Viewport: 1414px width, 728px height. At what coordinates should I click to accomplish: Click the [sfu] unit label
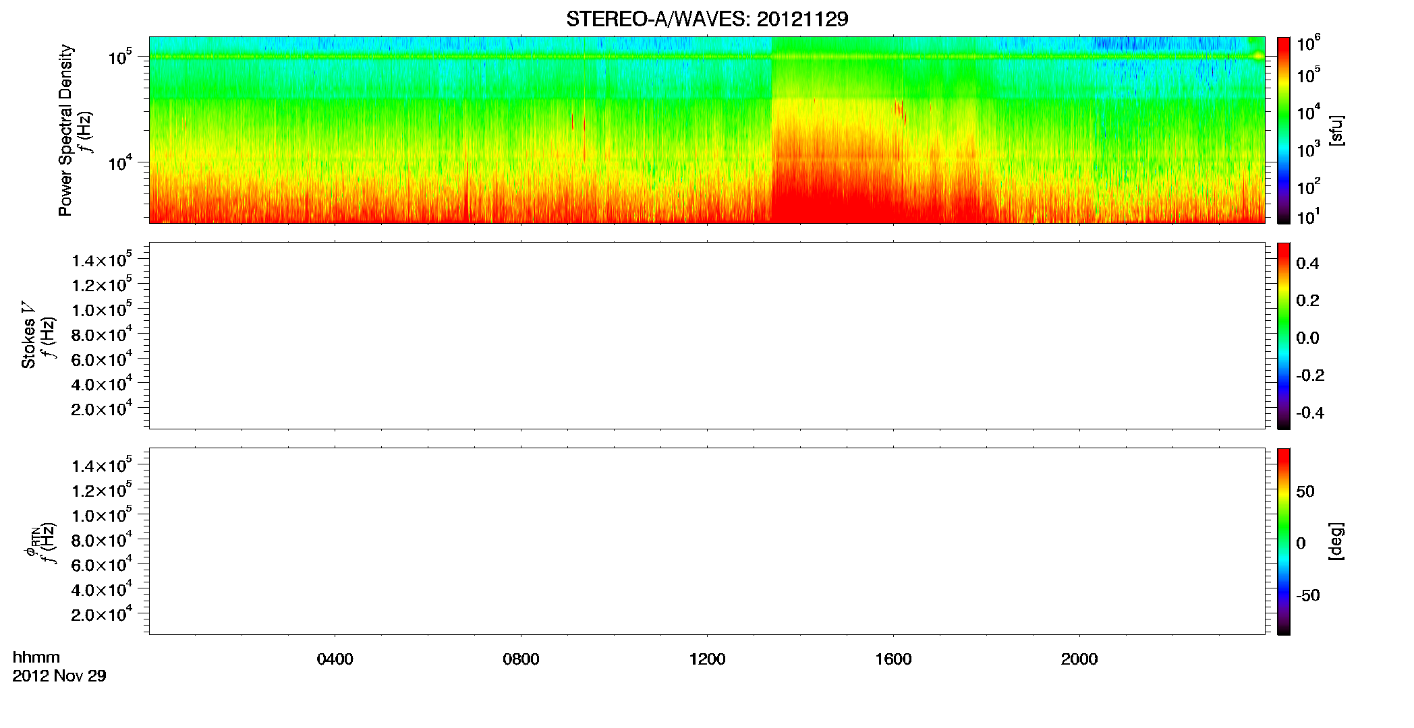coord(1336,131)
